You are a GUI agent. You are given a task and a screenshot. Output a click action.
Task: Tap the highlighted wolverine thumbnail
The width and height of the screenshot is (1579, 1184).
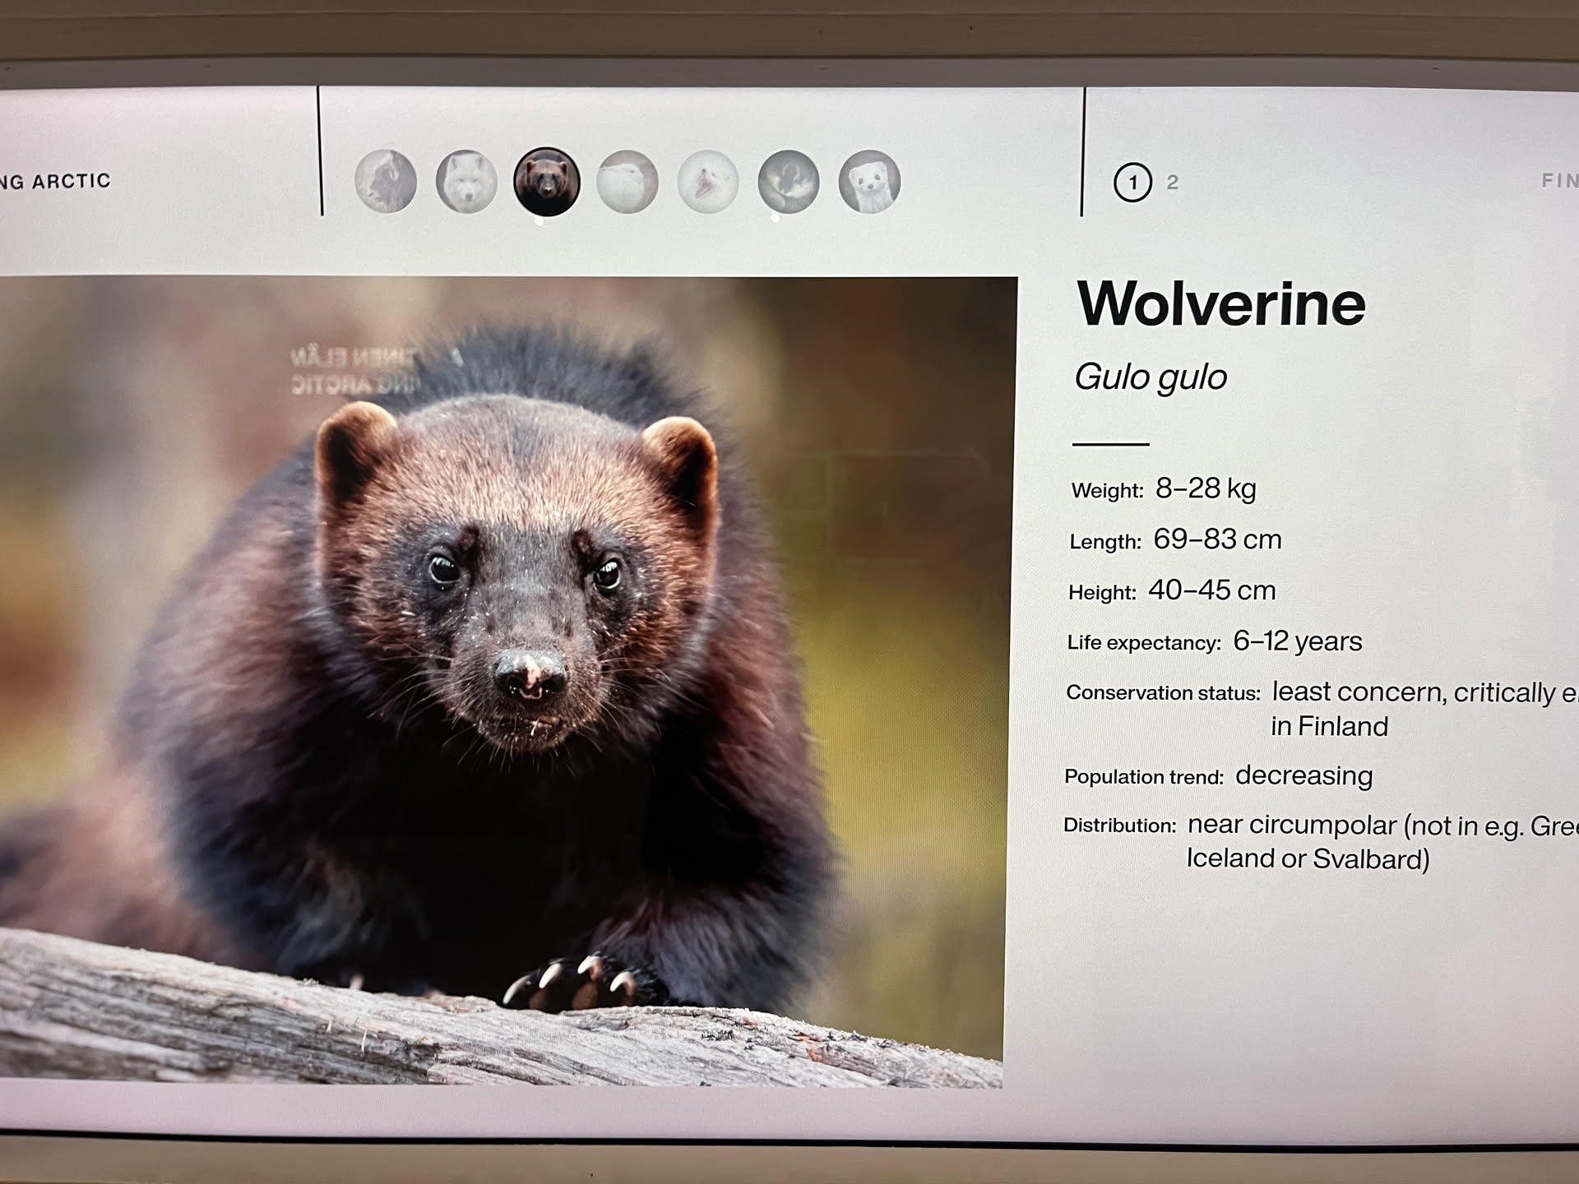pos(546,182)
